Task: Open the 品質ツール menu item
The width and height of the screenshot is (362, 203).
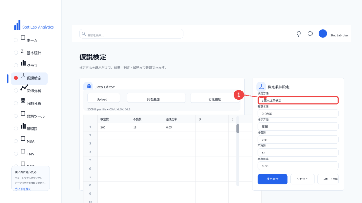Action: coord(36,116)
